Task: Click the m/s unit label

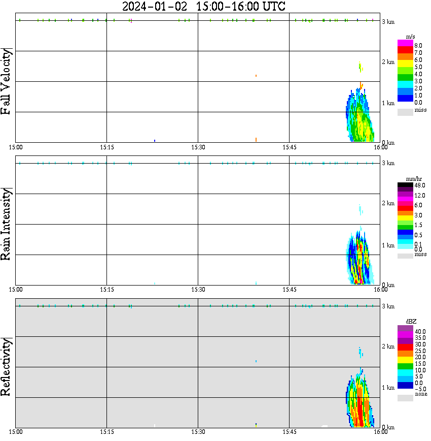Action: 410,37
